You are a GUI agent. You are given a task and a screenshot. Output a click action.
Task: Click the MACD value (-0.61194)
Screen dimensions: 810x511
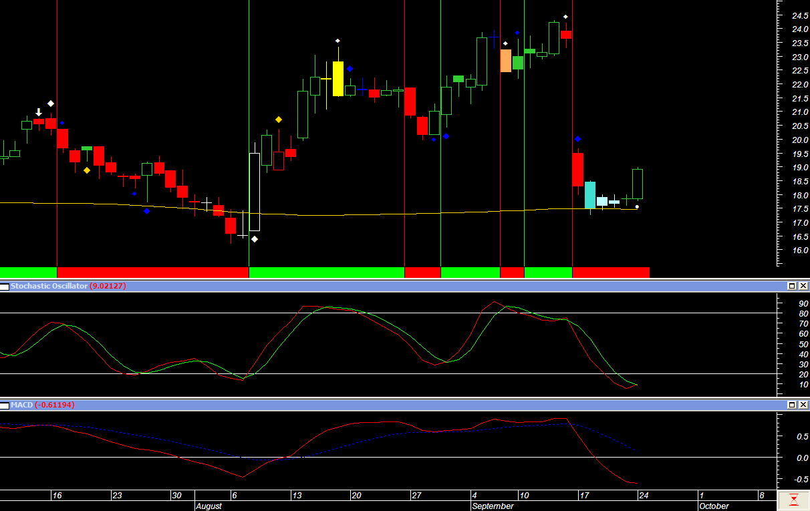coord(55,405)
